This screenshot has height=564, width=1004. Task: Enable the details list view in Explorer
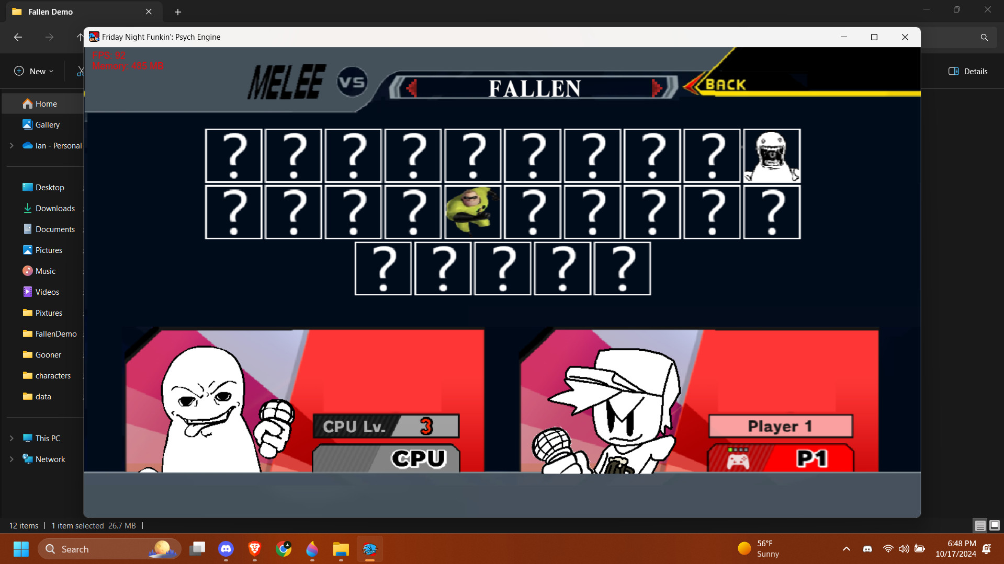[978, 525]
